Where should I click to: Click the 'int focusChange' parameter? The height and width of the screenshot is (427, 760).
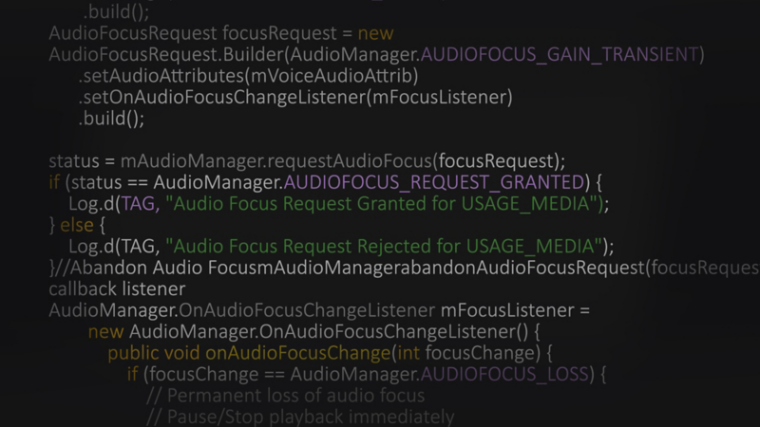(465, 353)
